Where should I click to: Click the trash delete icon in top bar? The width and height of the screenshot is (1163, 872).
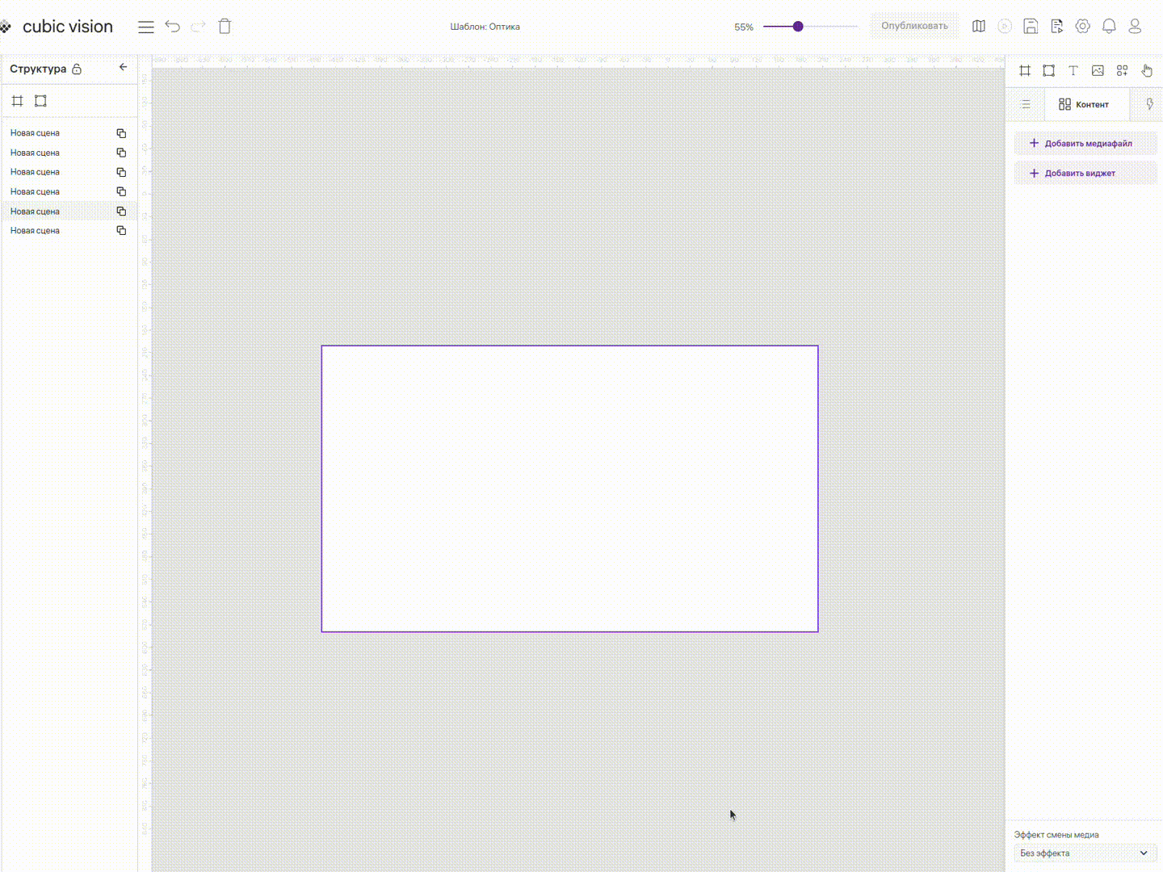point(225,27)
